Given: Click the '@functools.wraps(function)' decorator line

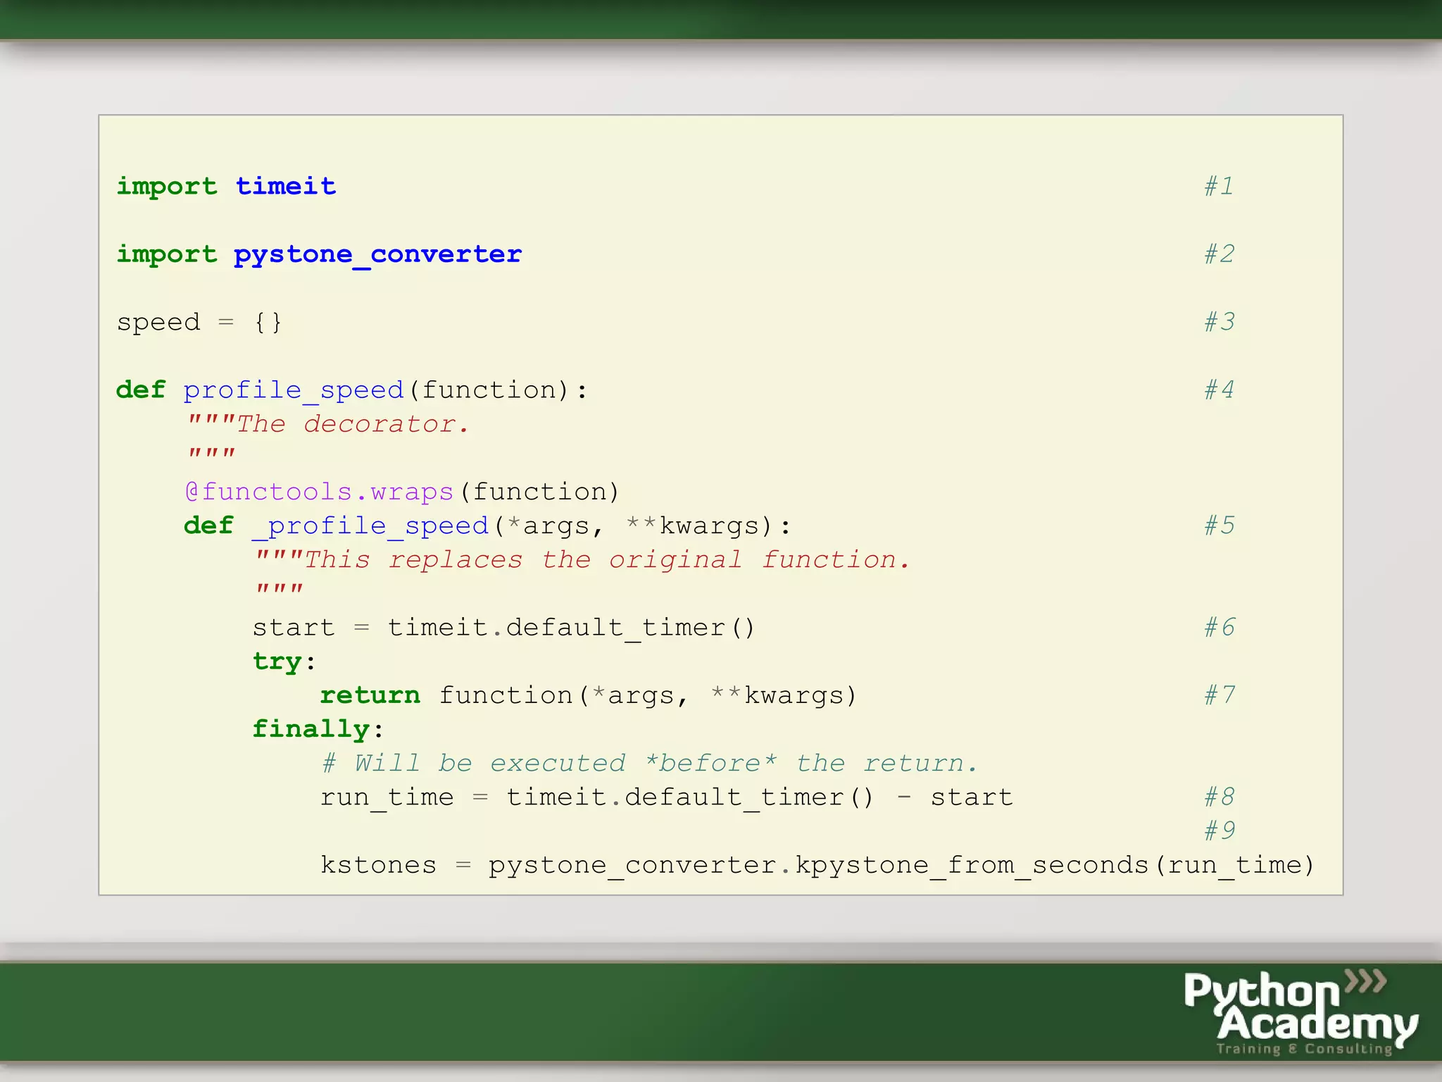Looking at the screenshot, I should point(402,491).
